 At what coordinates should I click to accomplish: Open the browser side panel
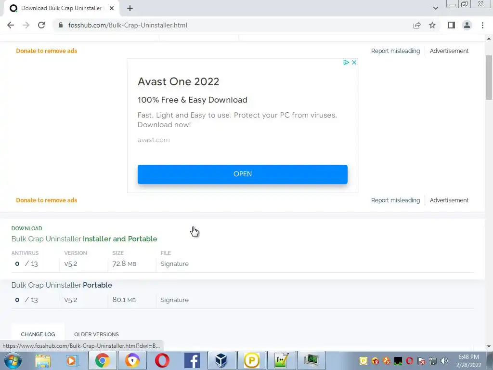click(452, 25)
